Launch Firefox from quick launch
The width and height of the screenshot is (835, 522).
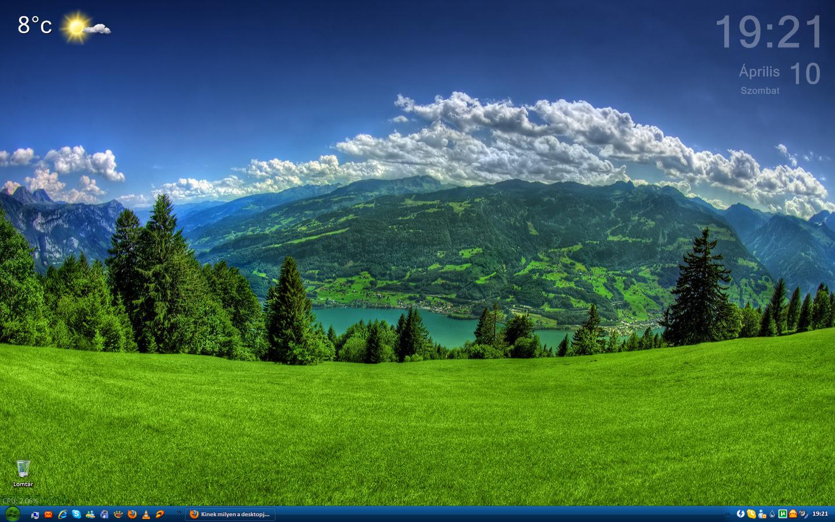pyautogui.click(x=132, y=514)
